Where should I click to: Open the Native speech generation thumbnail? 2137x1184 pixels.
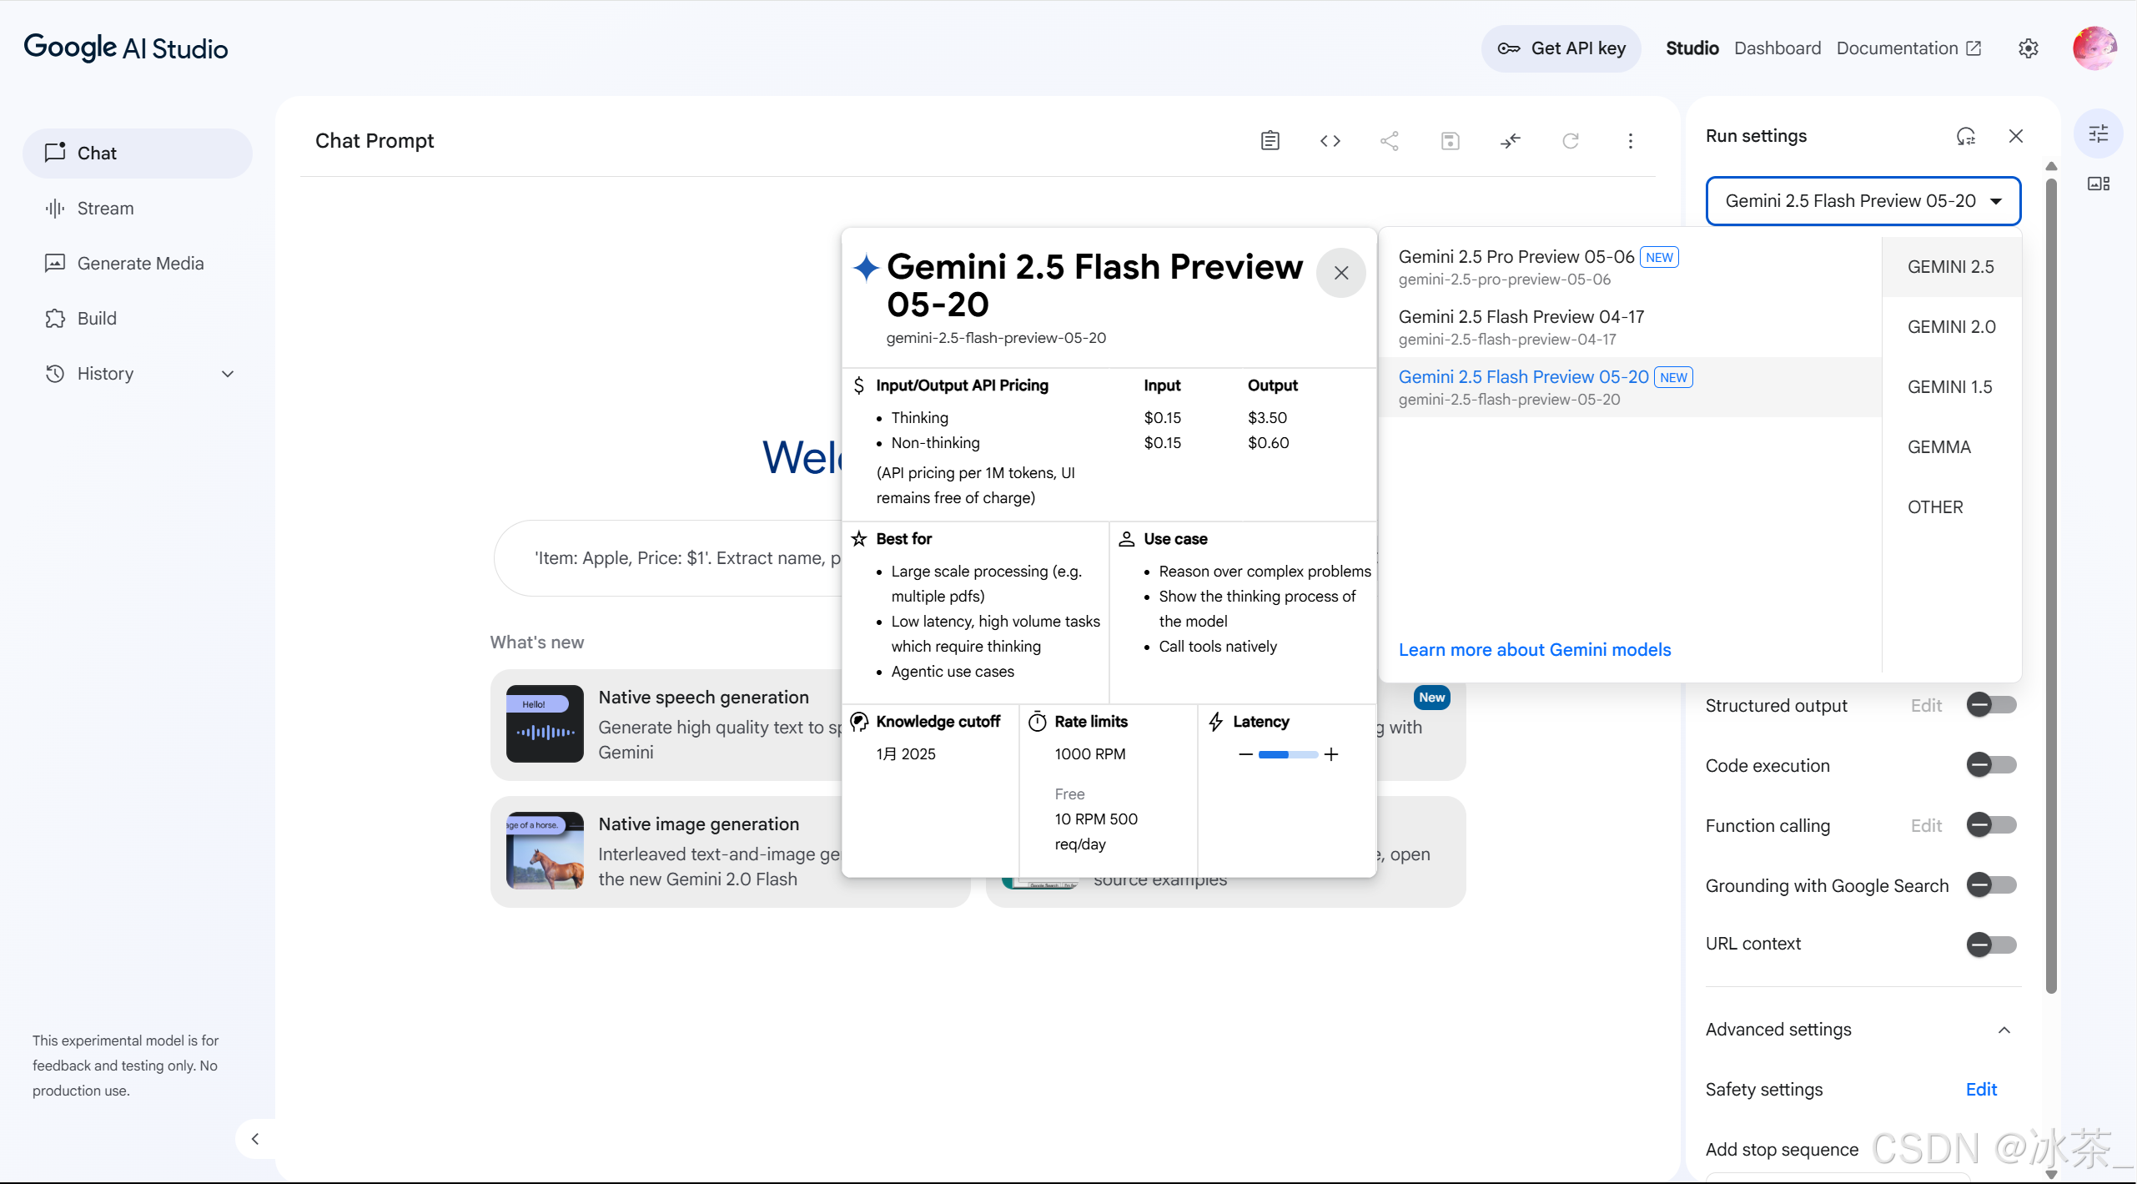(x=545, y=723)
